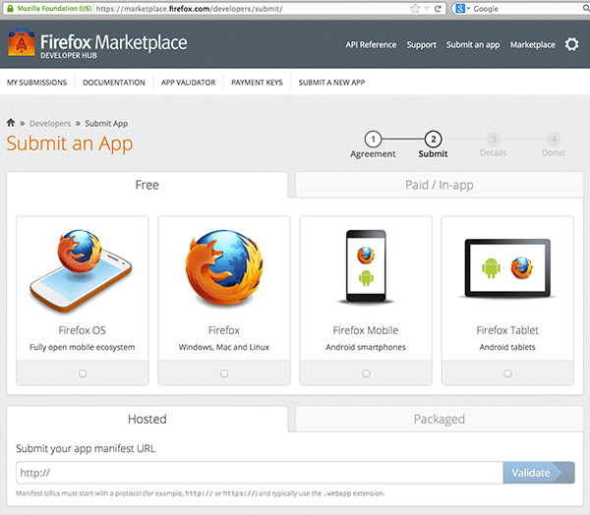The width and height of the screenshot is (590, 515).
Task: Open APP VALIDATOR menu item
Action: pyautogui.click(x=188, y=83)
